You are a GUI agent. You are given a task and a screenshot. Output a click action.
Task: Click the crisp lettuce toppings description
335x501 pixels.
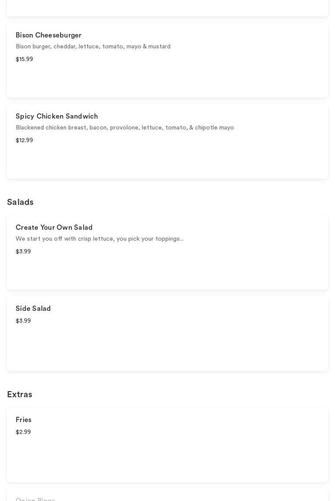click(100, 239)
